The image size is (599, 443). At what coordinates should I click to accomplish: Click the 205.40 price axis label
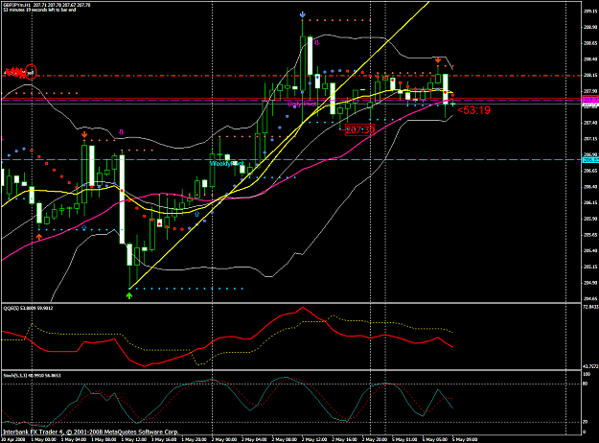point(590,250)
